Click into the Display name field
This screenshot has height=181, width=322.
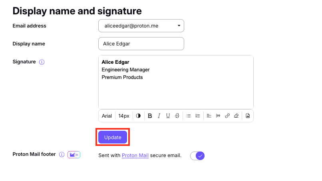click(x=141, y=44)
